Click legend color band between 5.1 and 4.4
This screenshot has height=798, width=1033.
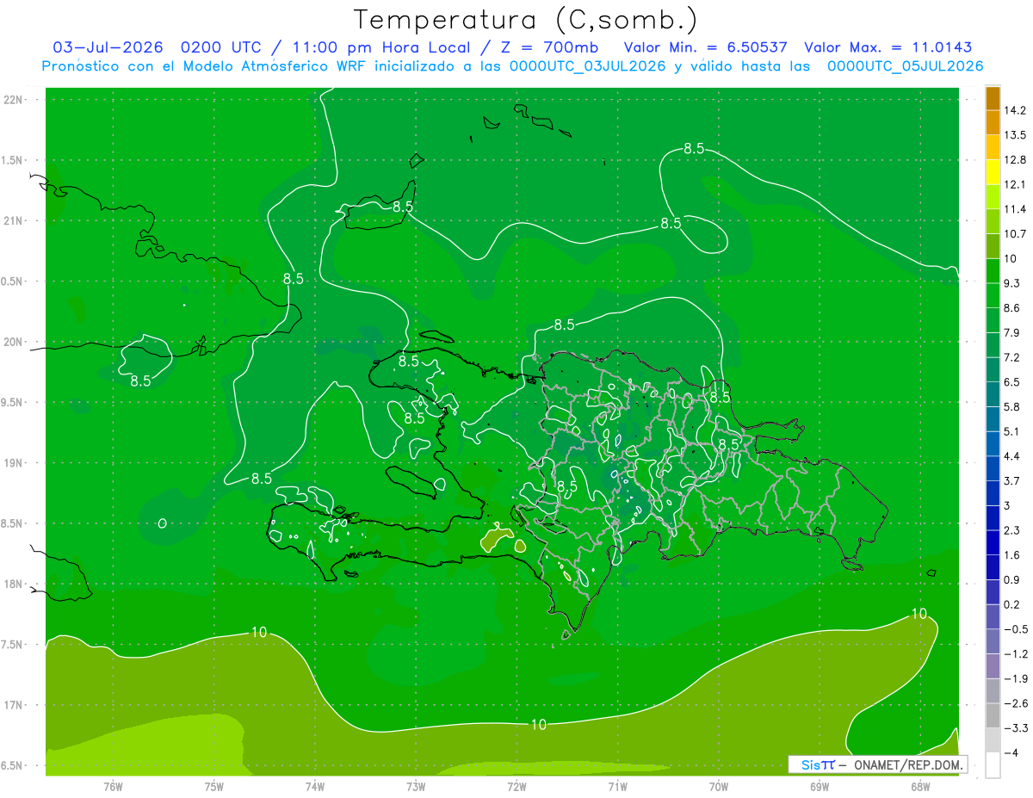993,444
